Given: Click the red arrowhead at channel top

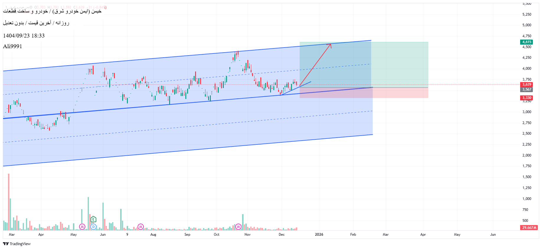Looking at the screenshot, I should [330, 45].
